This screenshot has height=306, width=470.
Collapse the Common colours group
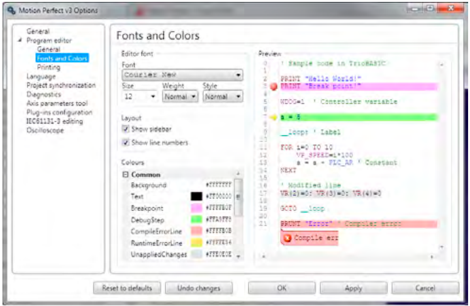(125, 174)
